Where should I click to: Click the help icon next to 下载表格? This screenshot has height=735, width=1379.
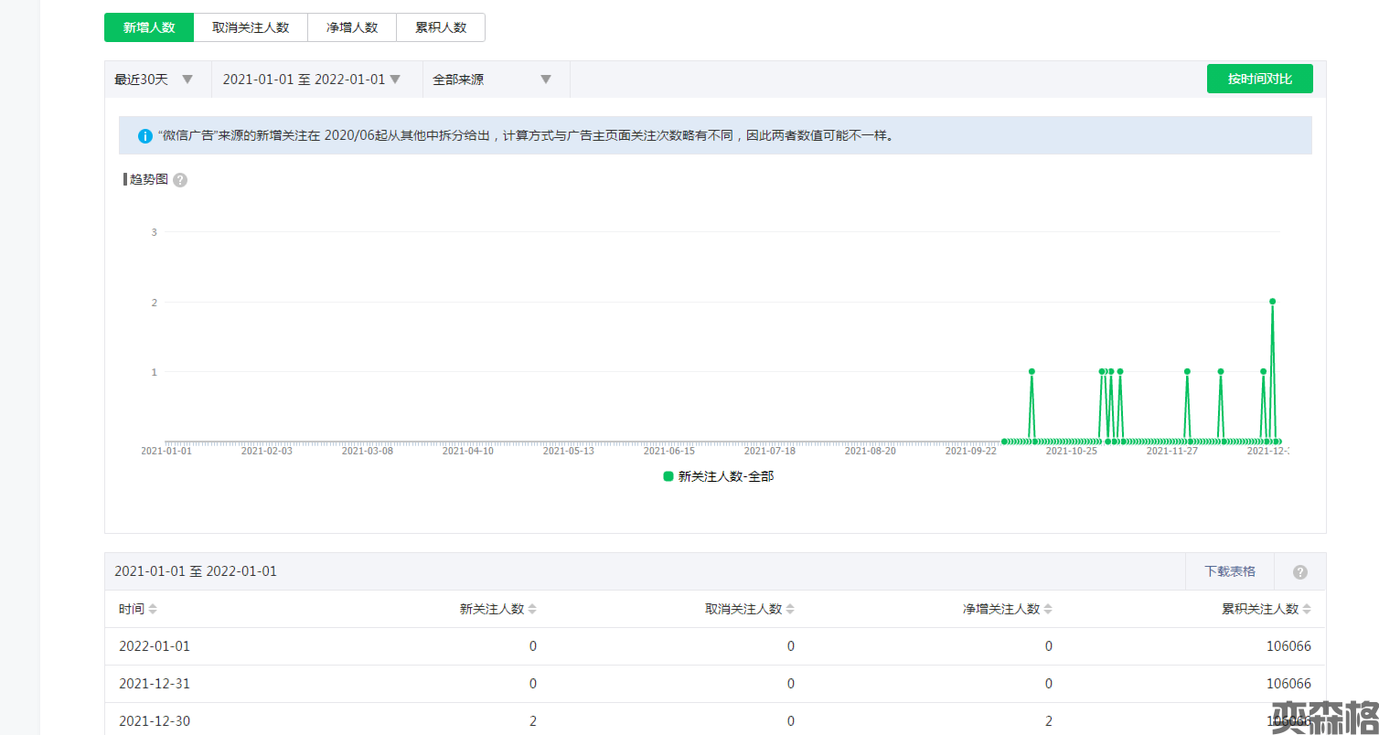pyautogui.click(x=1299, y=572)
